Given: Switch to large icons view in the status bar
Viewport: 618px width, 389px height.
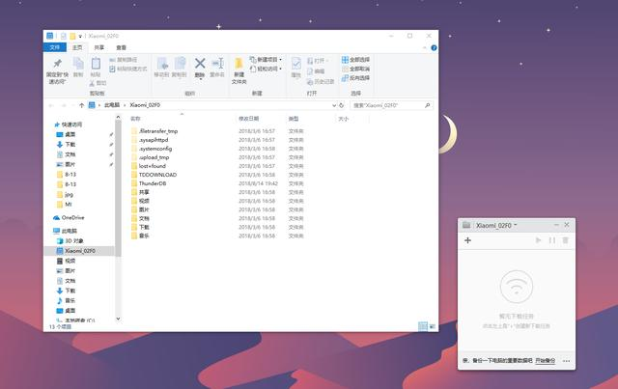Looking at the screenshot, I should [432, 326].
